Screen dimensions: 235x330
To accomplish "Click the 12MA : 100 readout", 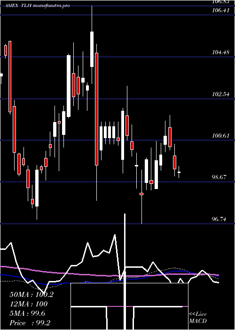I will [x=29, y=304].
